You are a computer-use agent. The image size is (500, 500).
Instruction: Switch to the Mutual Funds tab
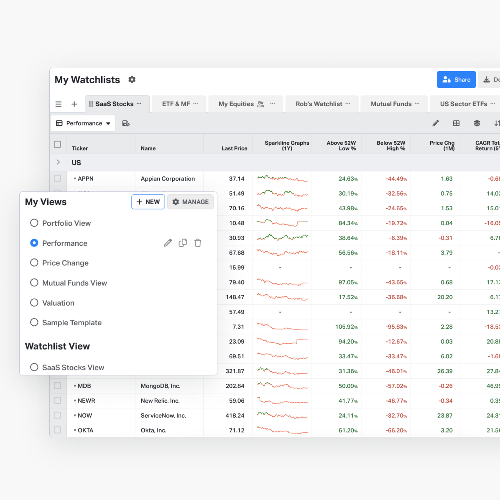[391, 104]
